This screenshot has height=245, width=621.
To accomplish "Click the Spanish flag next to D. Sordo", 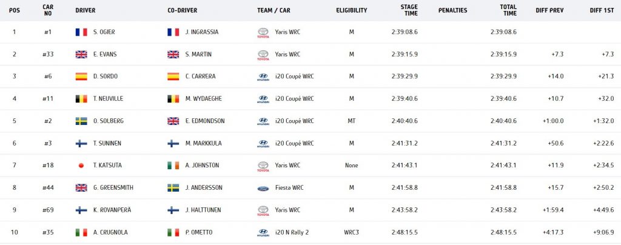I will click(x=81, y=76).
